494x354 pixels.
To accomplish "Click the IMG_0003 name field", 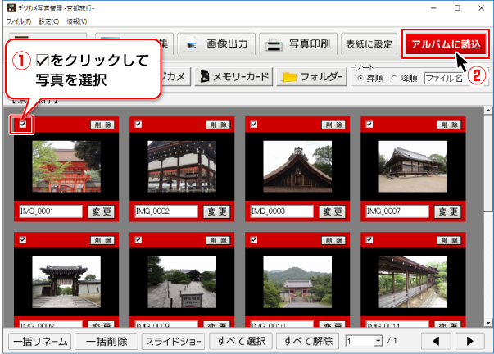I will [x=282, y=211].
